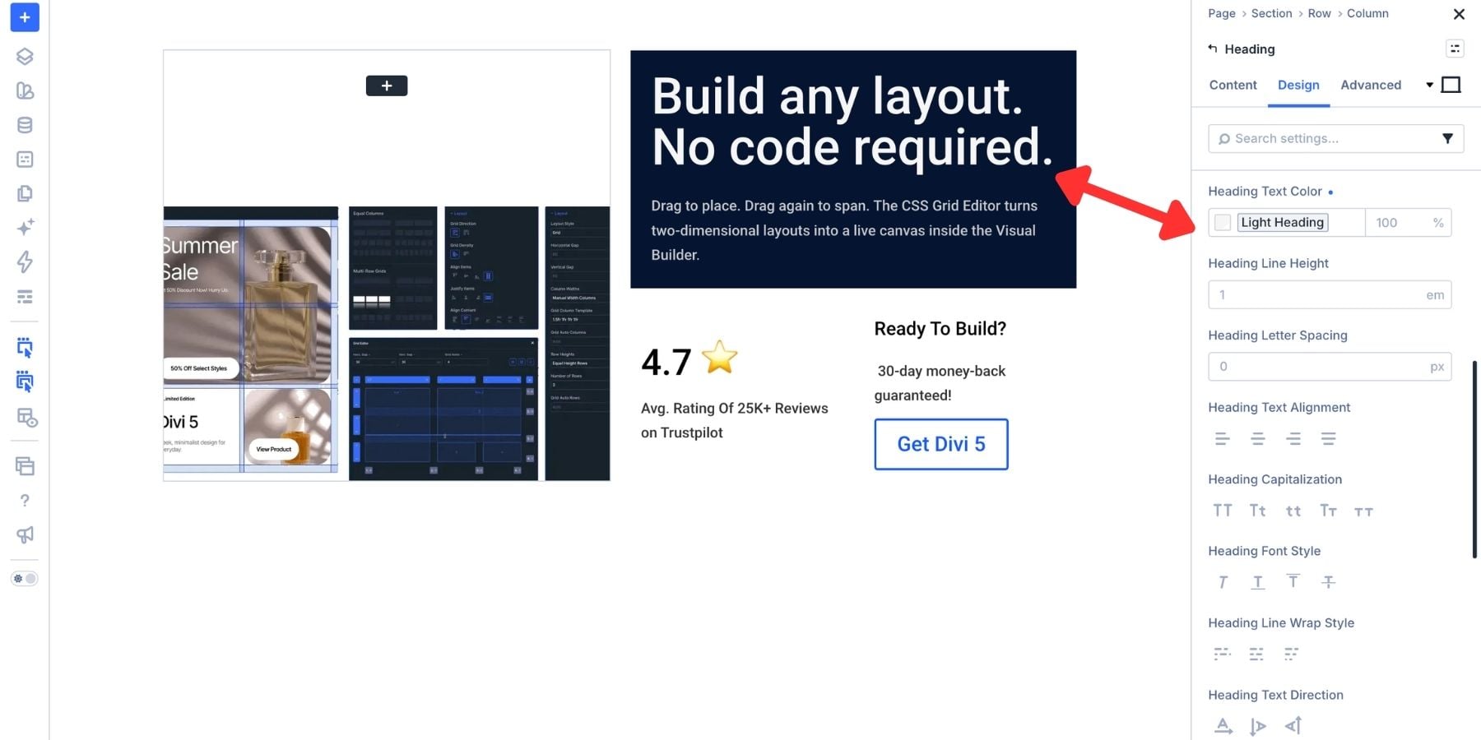Click the lightning bolt icon in left sidebar
Screen dimensions: 1481x740
25,261
